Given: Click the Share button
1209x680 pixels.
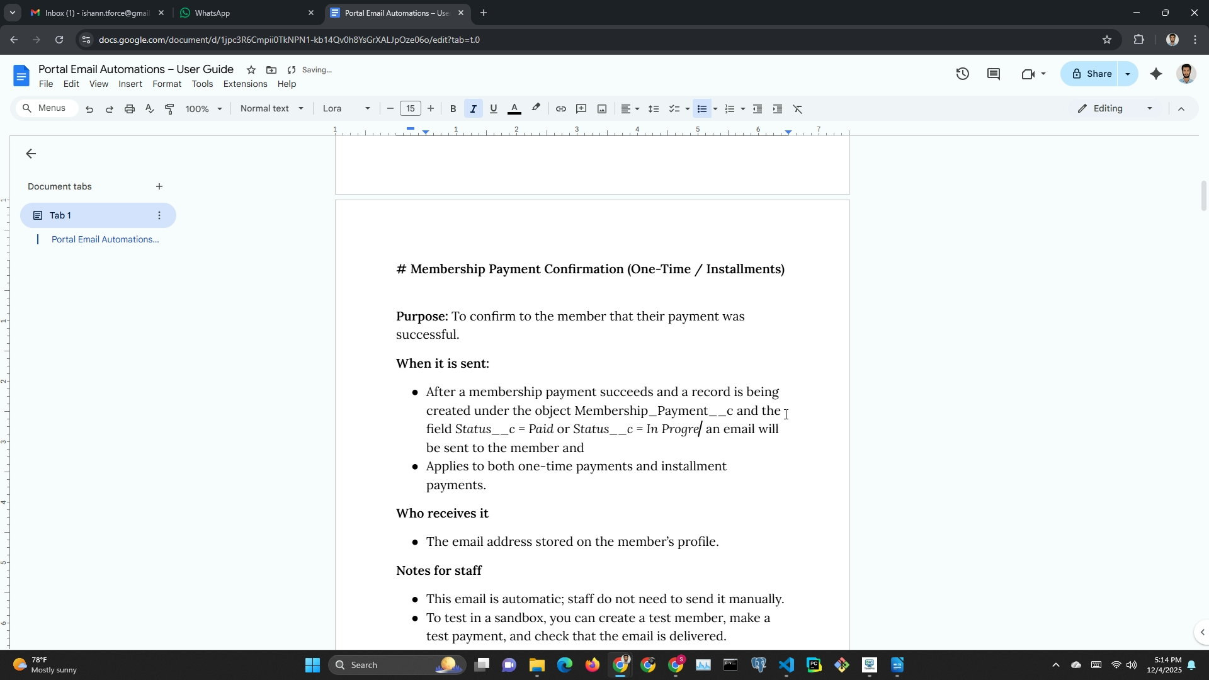Looking at the screenshot, I should (1091, 74).
